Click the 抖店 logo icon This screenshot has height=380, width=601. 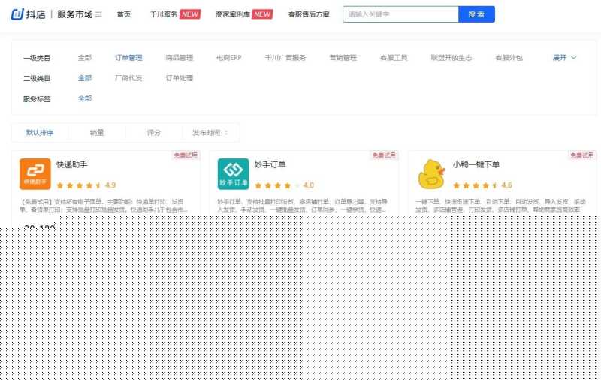[x=17, y=14]
